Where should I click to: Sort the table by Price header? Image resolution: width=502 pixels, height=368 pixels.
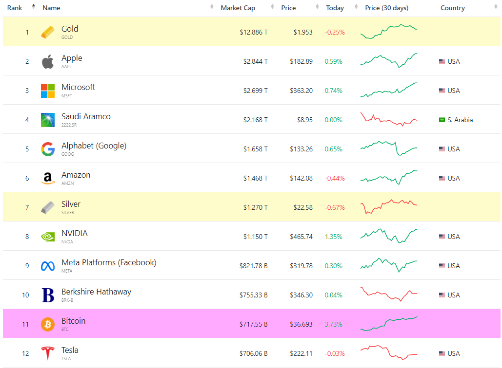coord(288,8)
